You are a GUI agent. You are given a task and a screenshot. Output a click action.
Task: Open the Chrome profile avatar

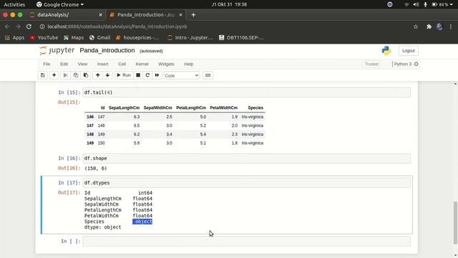coord(439,27)
